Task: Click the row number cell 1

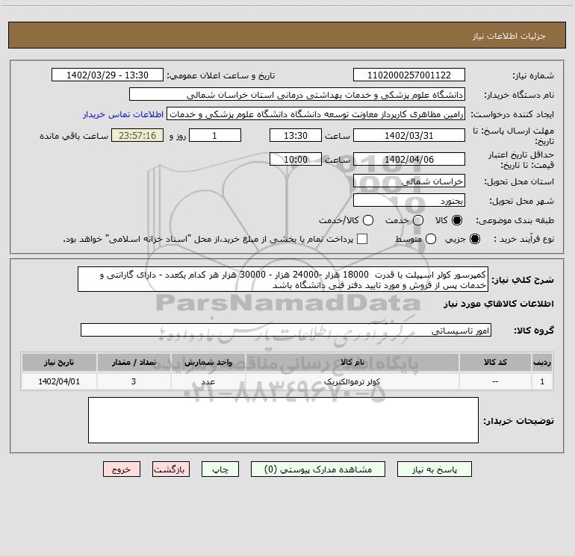Action: 542,381
